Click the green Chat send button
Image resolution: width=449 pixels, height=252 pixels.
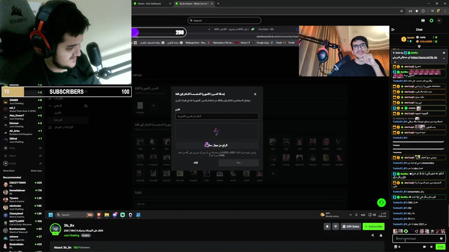coord(441,247)
